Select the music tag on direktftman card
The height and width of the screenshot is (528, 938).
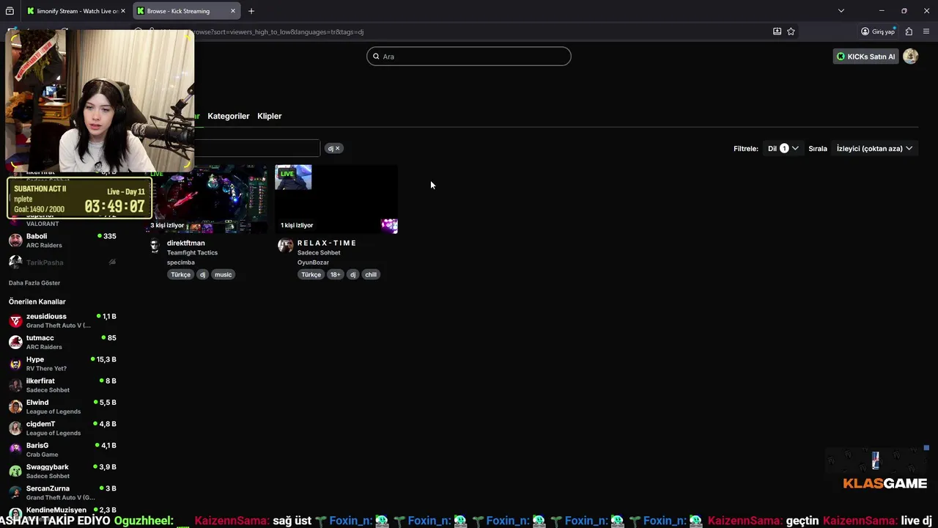pyautogui.click(x=223, y=274)
